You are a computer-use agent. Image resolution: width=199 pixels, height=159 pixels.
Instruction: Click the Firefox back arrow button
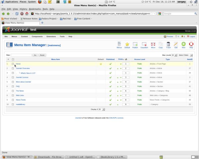[x=3, y=14]
